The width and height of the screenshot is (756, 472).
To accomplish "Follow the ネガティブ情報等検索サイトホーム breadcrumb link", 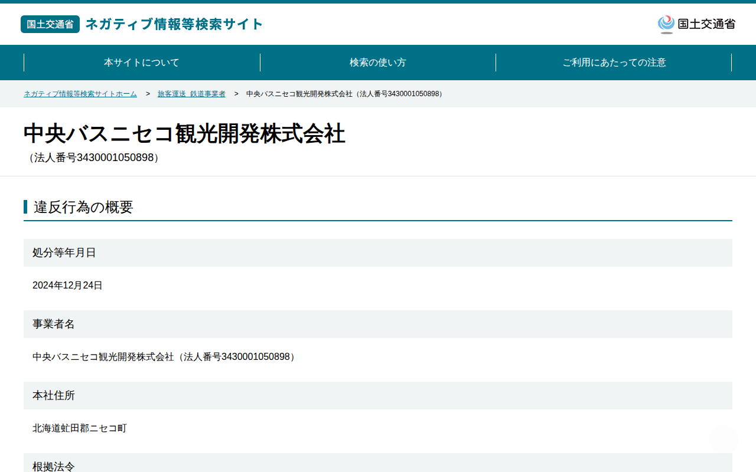I will click(x=80, y=94).
